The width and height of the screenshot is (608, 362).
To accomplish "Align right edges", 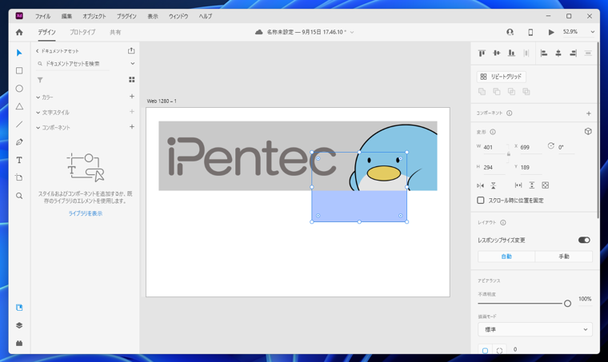I will click(573, 53).
